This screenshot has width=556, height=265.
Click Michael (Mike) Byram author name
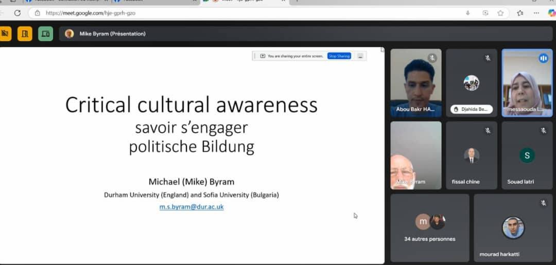coord(192,182)
